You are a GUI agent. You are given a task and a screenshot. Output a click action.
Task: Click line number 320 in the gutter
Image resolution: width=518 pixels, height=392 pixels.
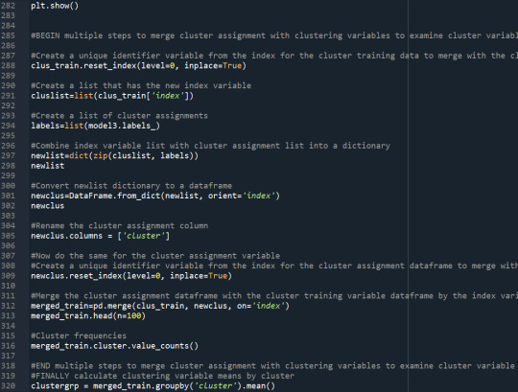(8, 386)
